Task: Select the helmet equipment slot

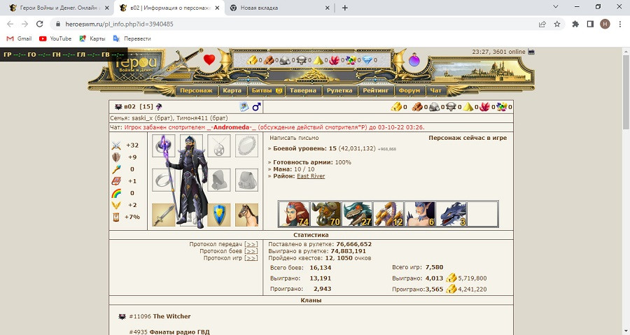Action: tap(191, 145)
